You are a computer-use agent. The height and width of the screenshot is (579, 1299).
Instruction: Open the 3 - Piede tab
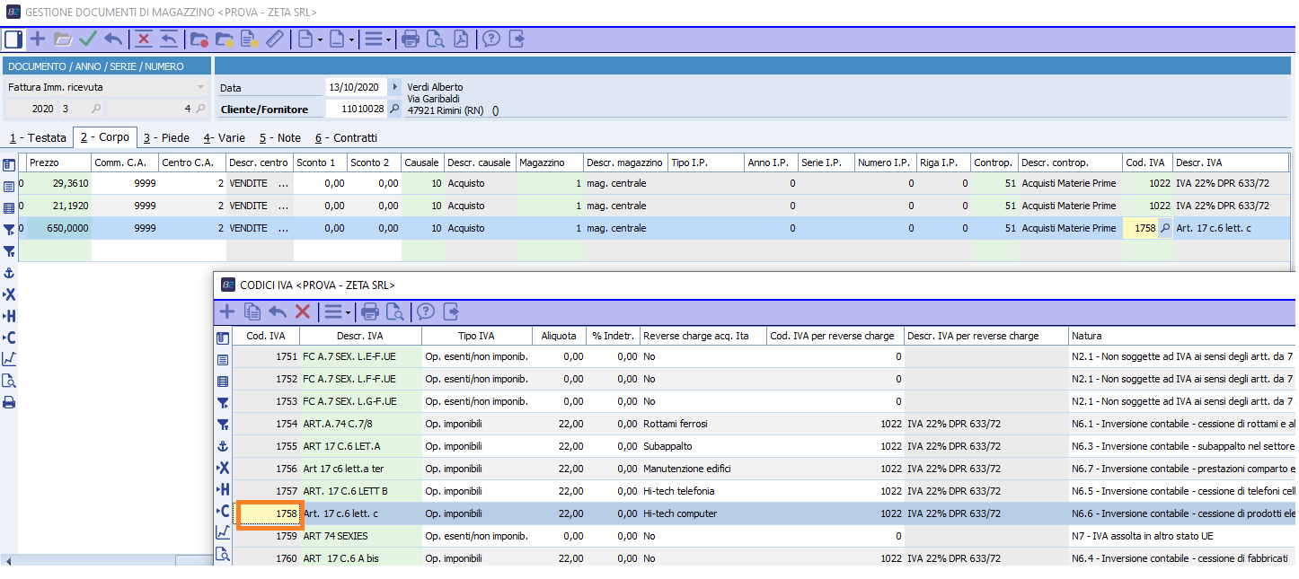click(166, 138)
